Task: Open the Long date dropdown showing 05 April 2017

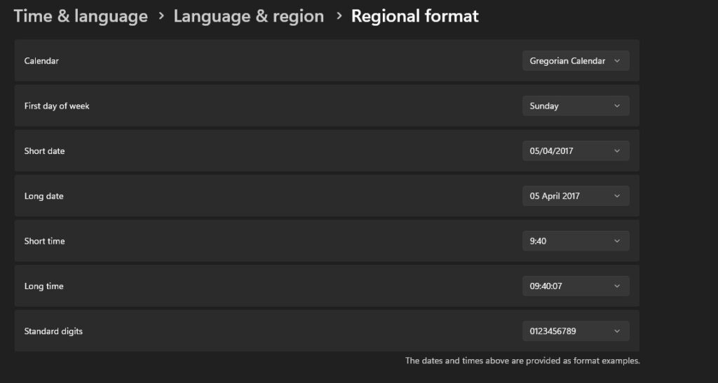Action: [x=575, y=196]
